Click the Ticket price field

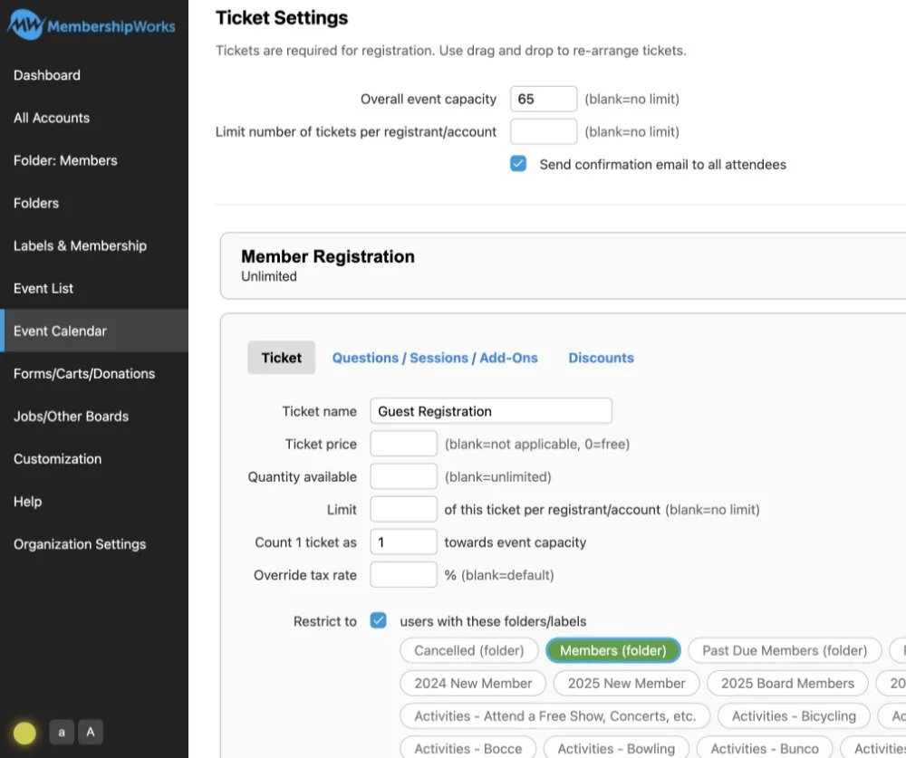point(403,444)
